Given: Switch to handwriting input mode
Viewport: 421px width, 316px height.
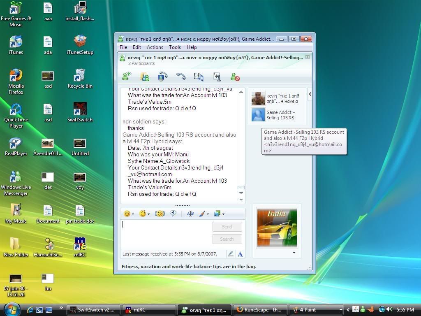Looking at the screenshot, I should point(231,253).
